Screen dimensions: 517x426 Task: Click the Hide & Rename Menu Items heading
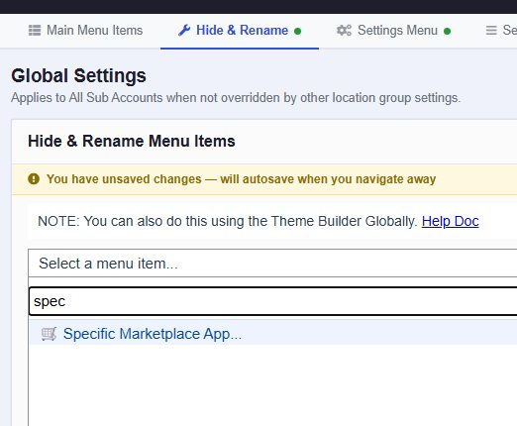[x=132, y=141]
